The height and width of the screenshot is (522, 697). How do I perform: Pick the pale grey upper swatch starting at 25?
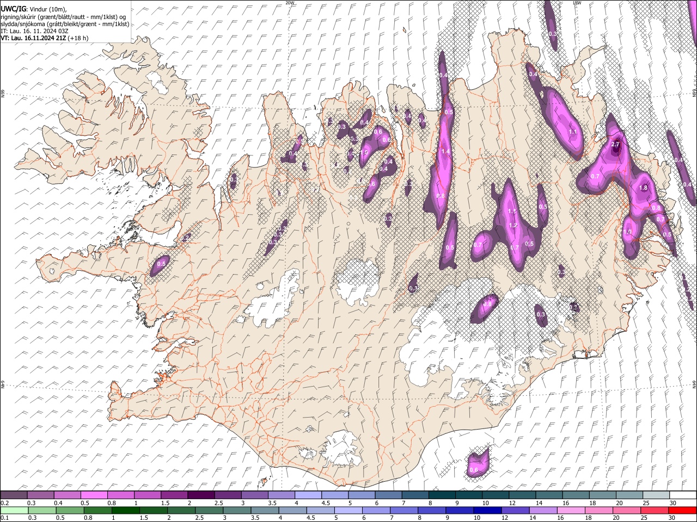(x=656, y=495)
